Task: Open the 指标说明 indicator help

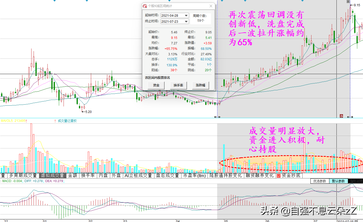Action: 356,181
